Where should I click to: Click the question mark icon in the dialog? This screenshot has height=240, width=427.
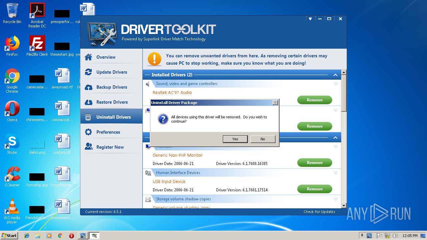[163, 119]
